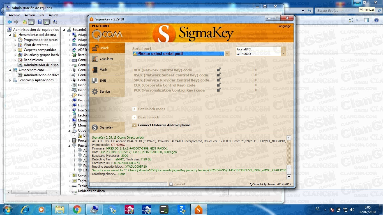The width and height of the screenshot is (383, 215).
Task: Expand Programador de tareas node
Action: coord(16,40)
